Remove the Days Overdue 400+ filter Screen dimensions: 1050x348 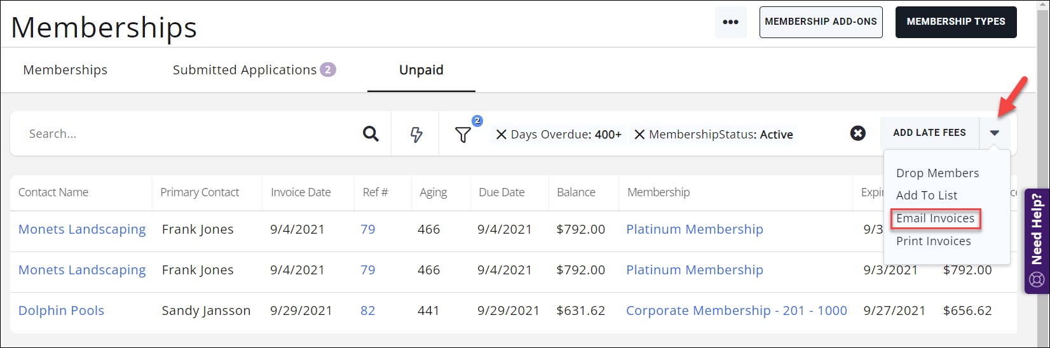tap(501, 135)
